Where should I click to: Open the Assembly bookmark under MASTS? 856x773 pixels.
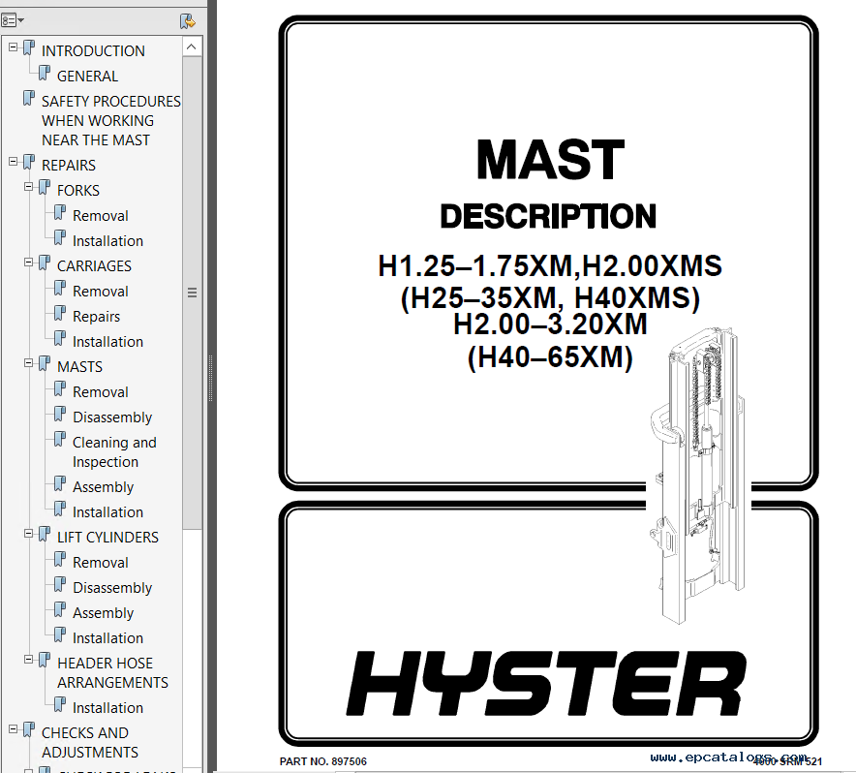(x=104, y=487)
